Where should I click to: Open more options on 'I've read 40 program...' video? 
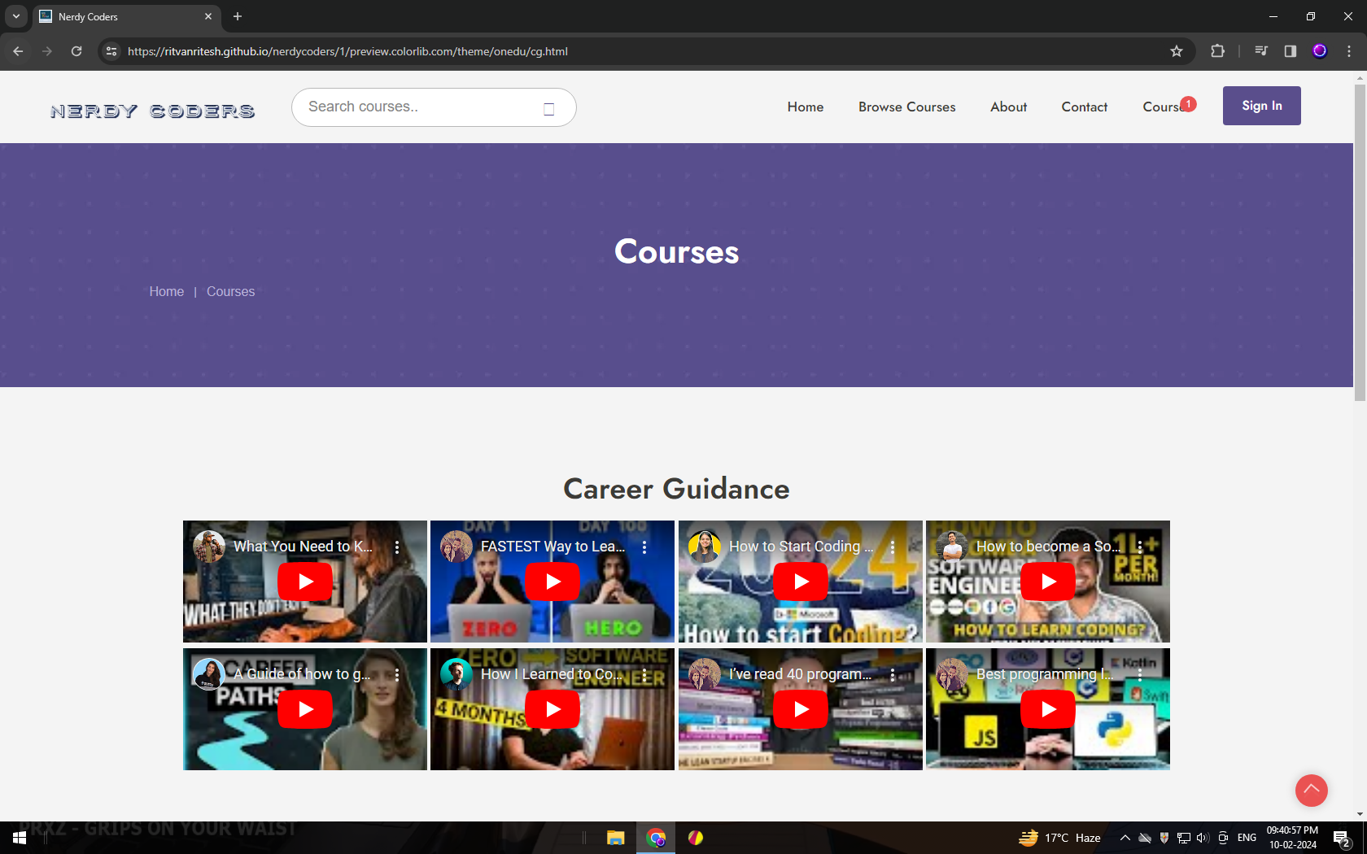[x=893, y=675]
